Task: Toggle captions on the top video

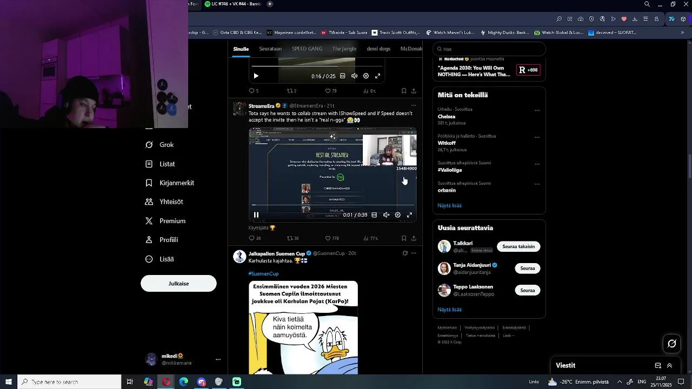Action: tap(343, 76)
